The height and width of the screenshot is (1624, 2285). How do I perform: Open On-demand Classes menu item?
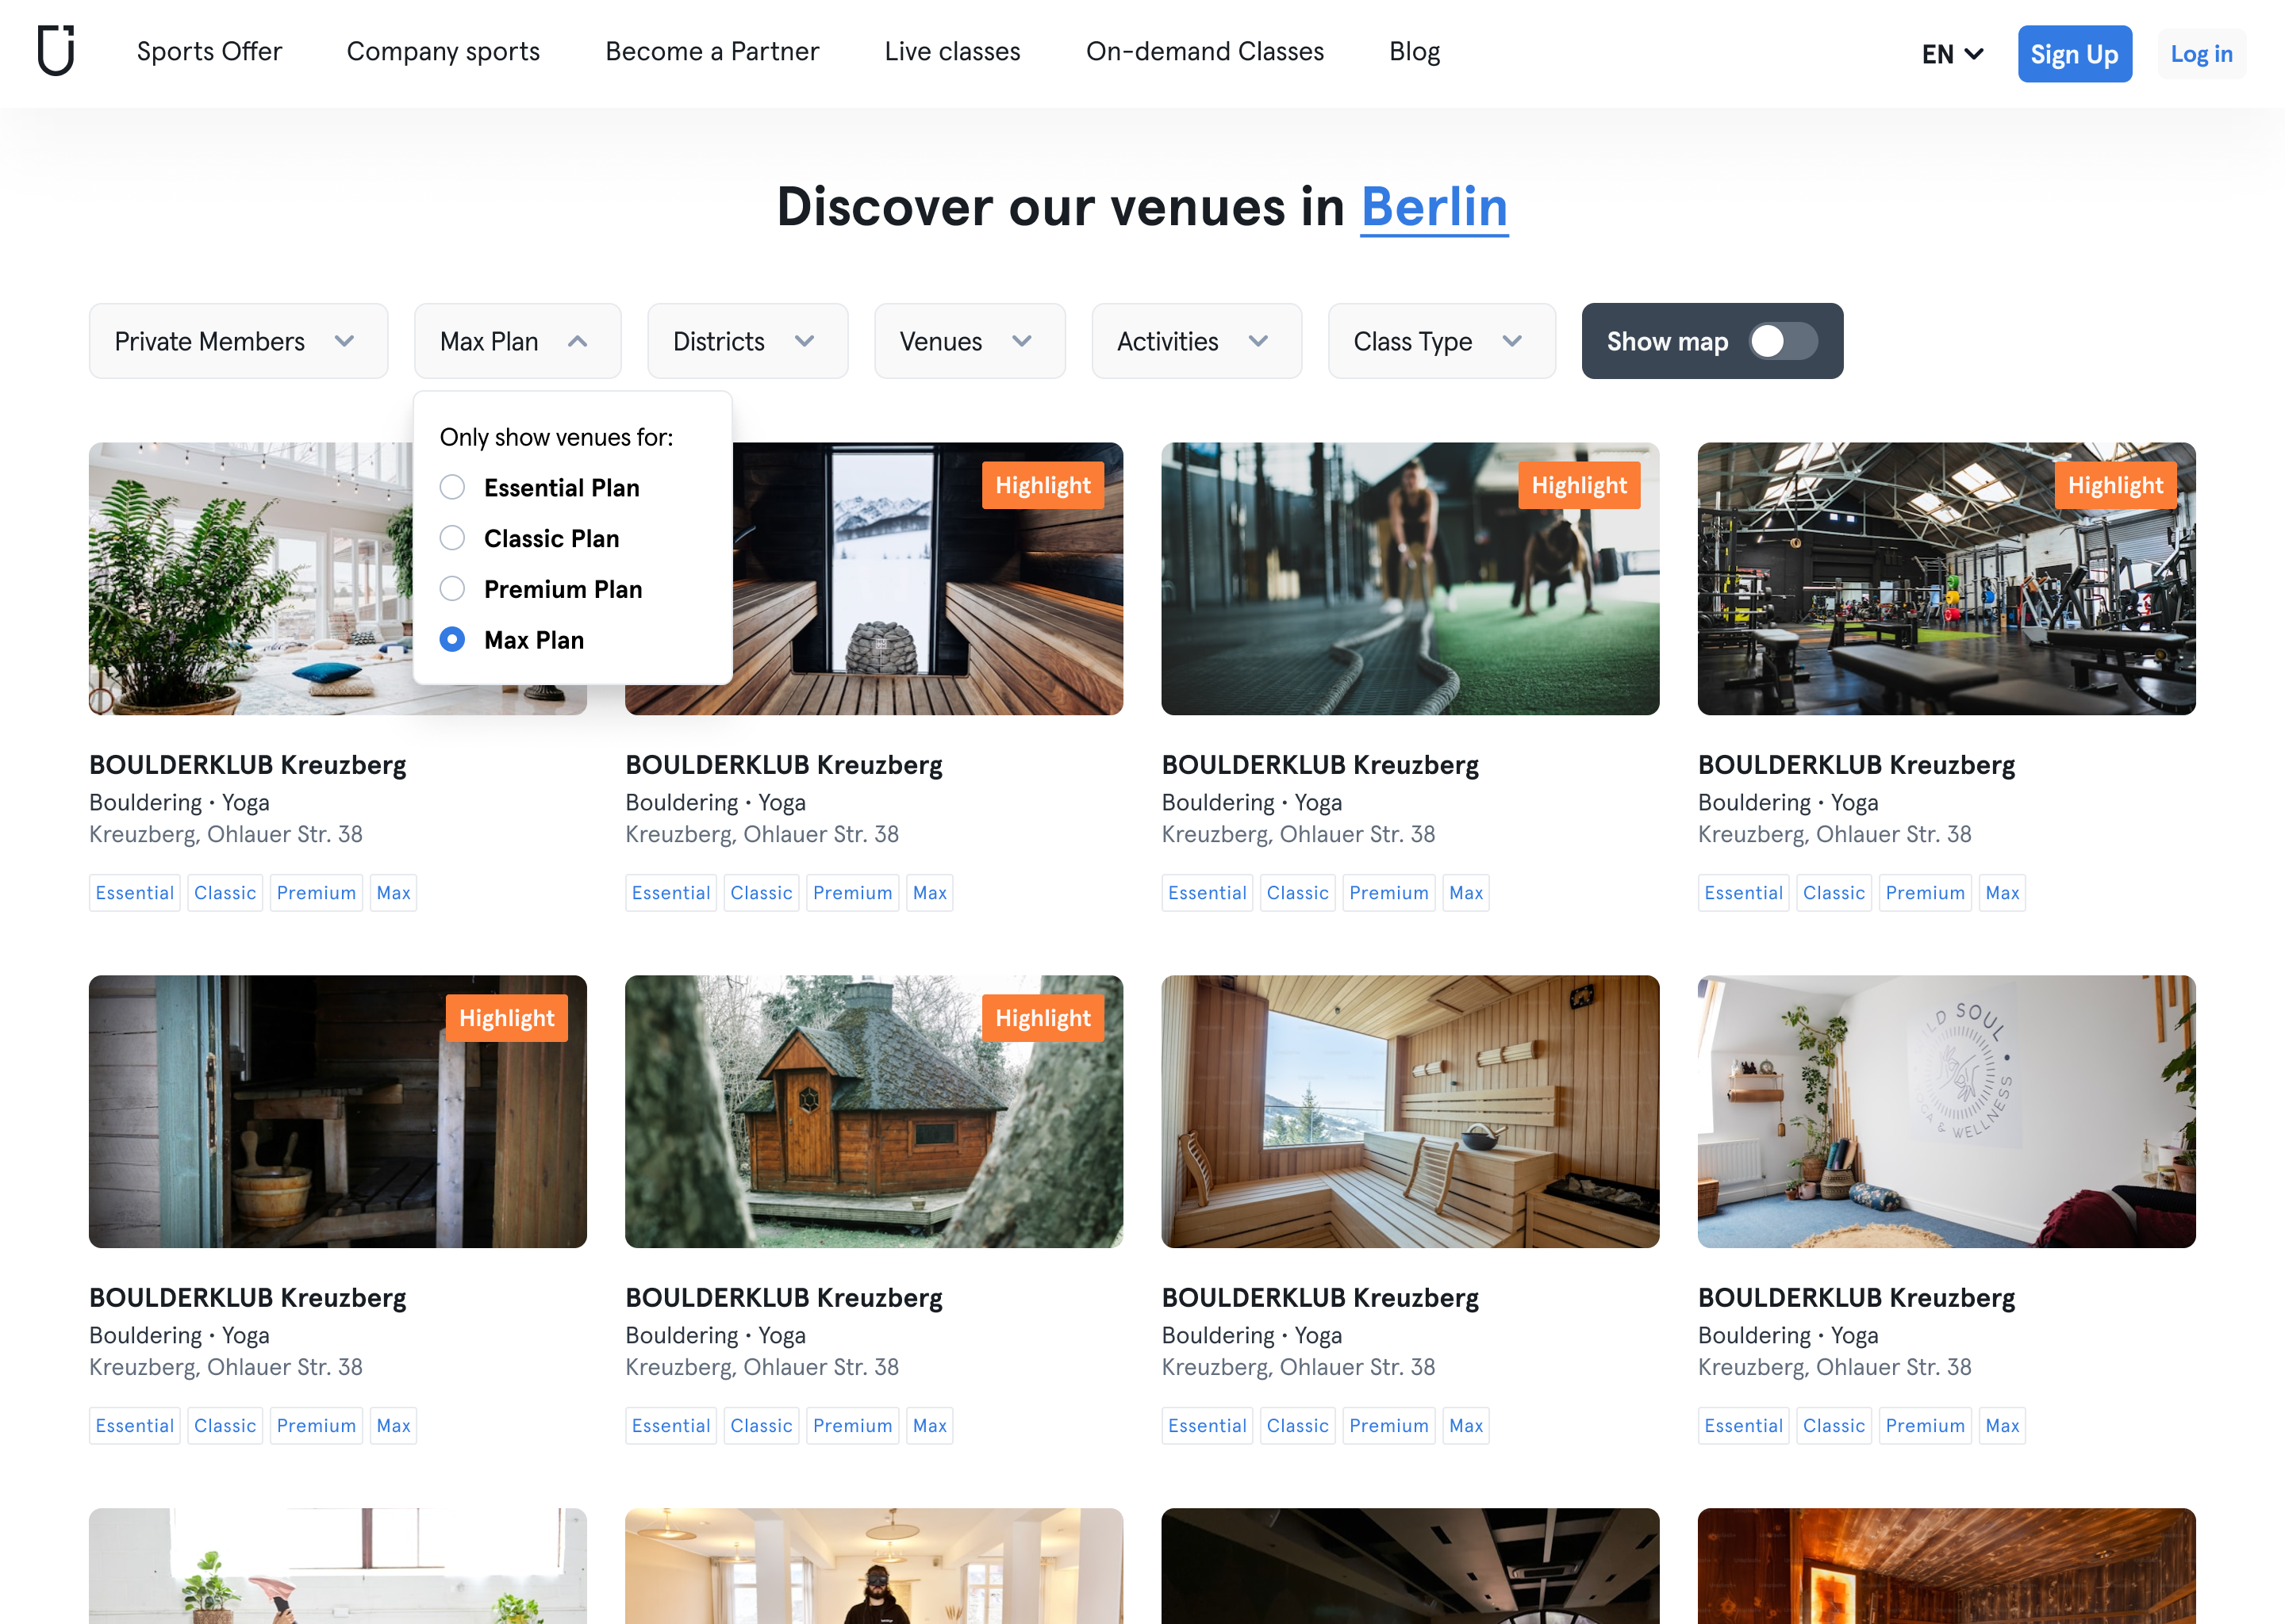pos(1204,51)
